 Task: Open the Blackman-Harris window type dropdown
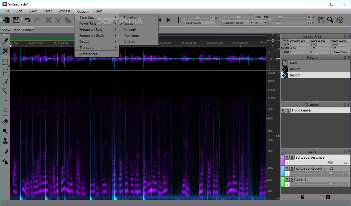[x=237, y=23]
